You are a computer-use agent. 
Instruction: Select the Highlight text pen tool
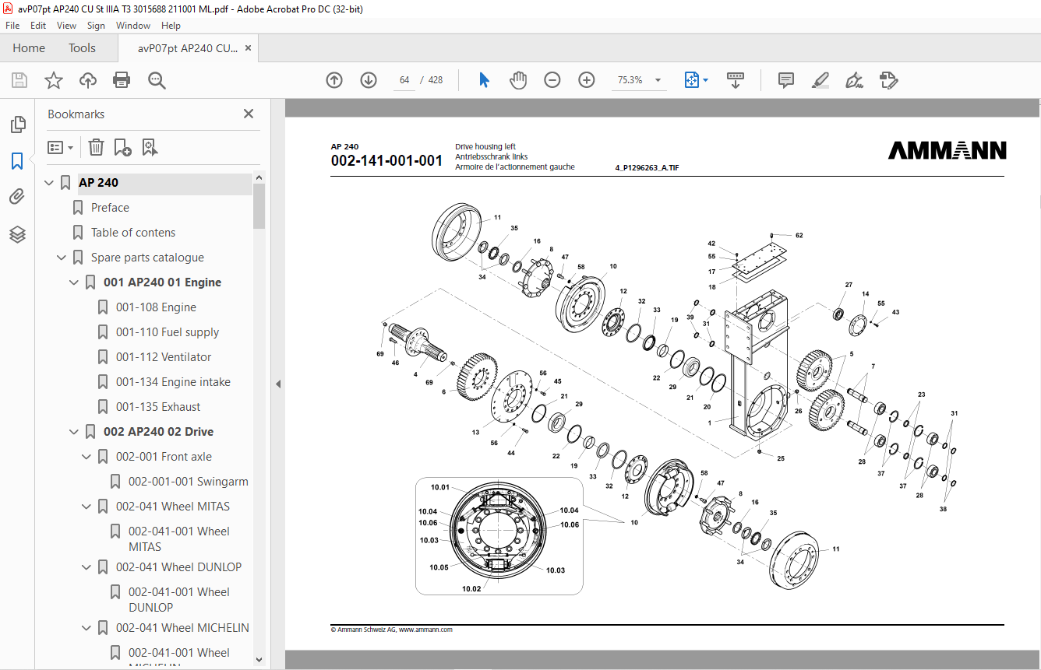pos(820,80)
